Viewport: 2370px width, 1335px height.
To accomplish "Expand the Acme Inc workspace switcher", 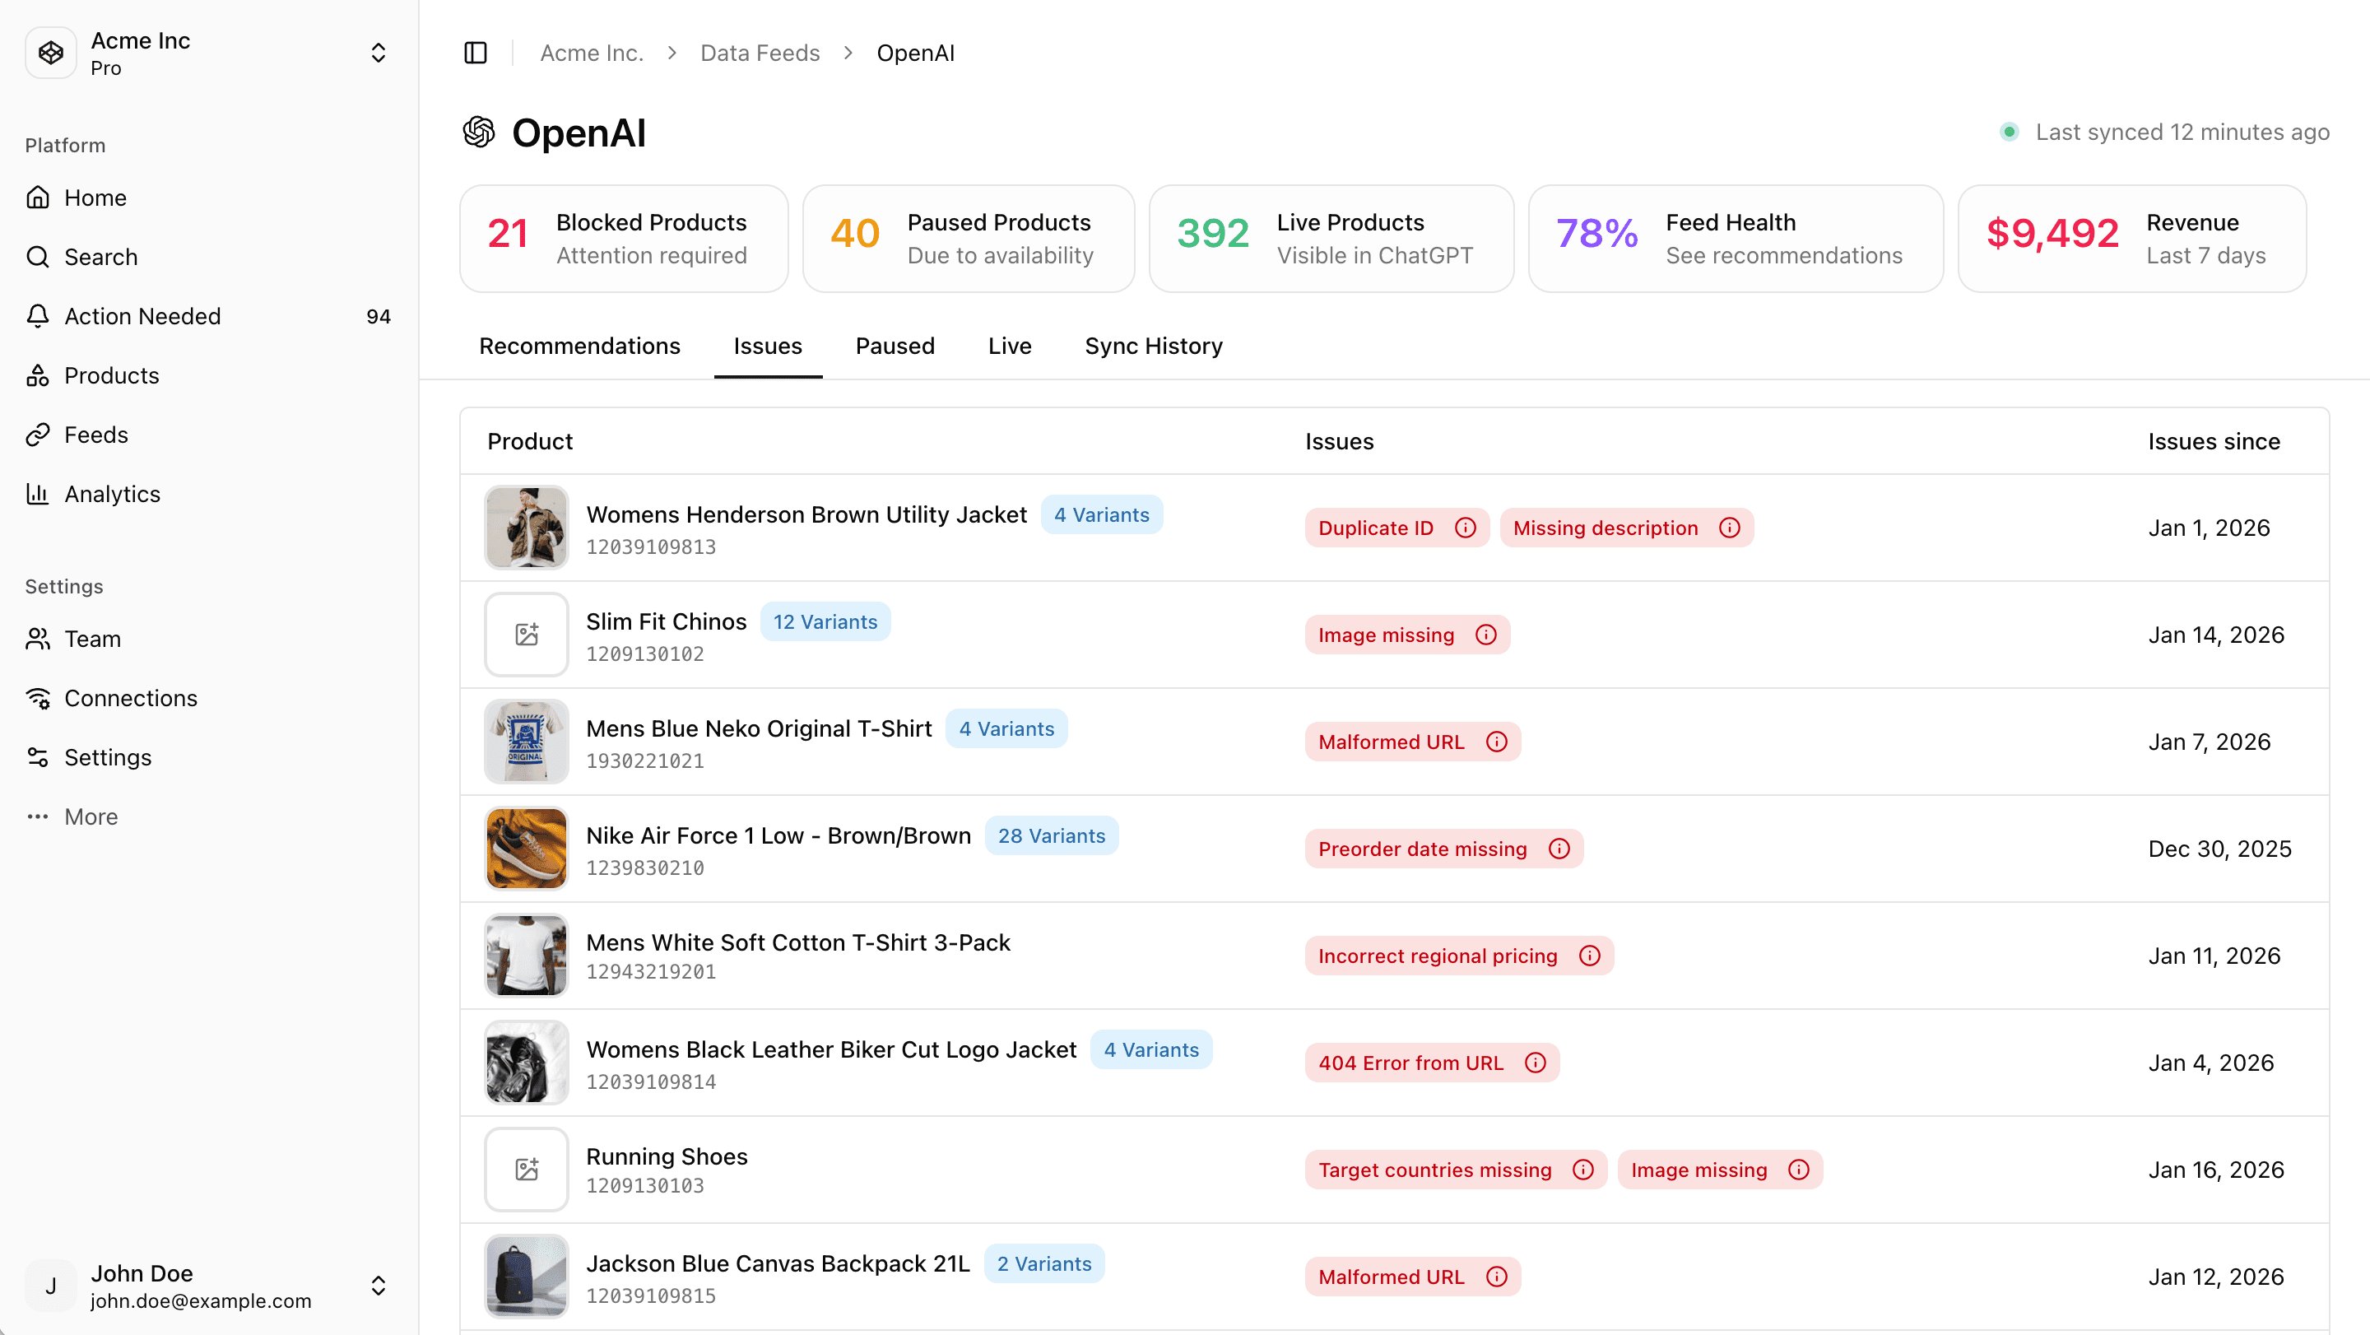I will pos(379,53).
